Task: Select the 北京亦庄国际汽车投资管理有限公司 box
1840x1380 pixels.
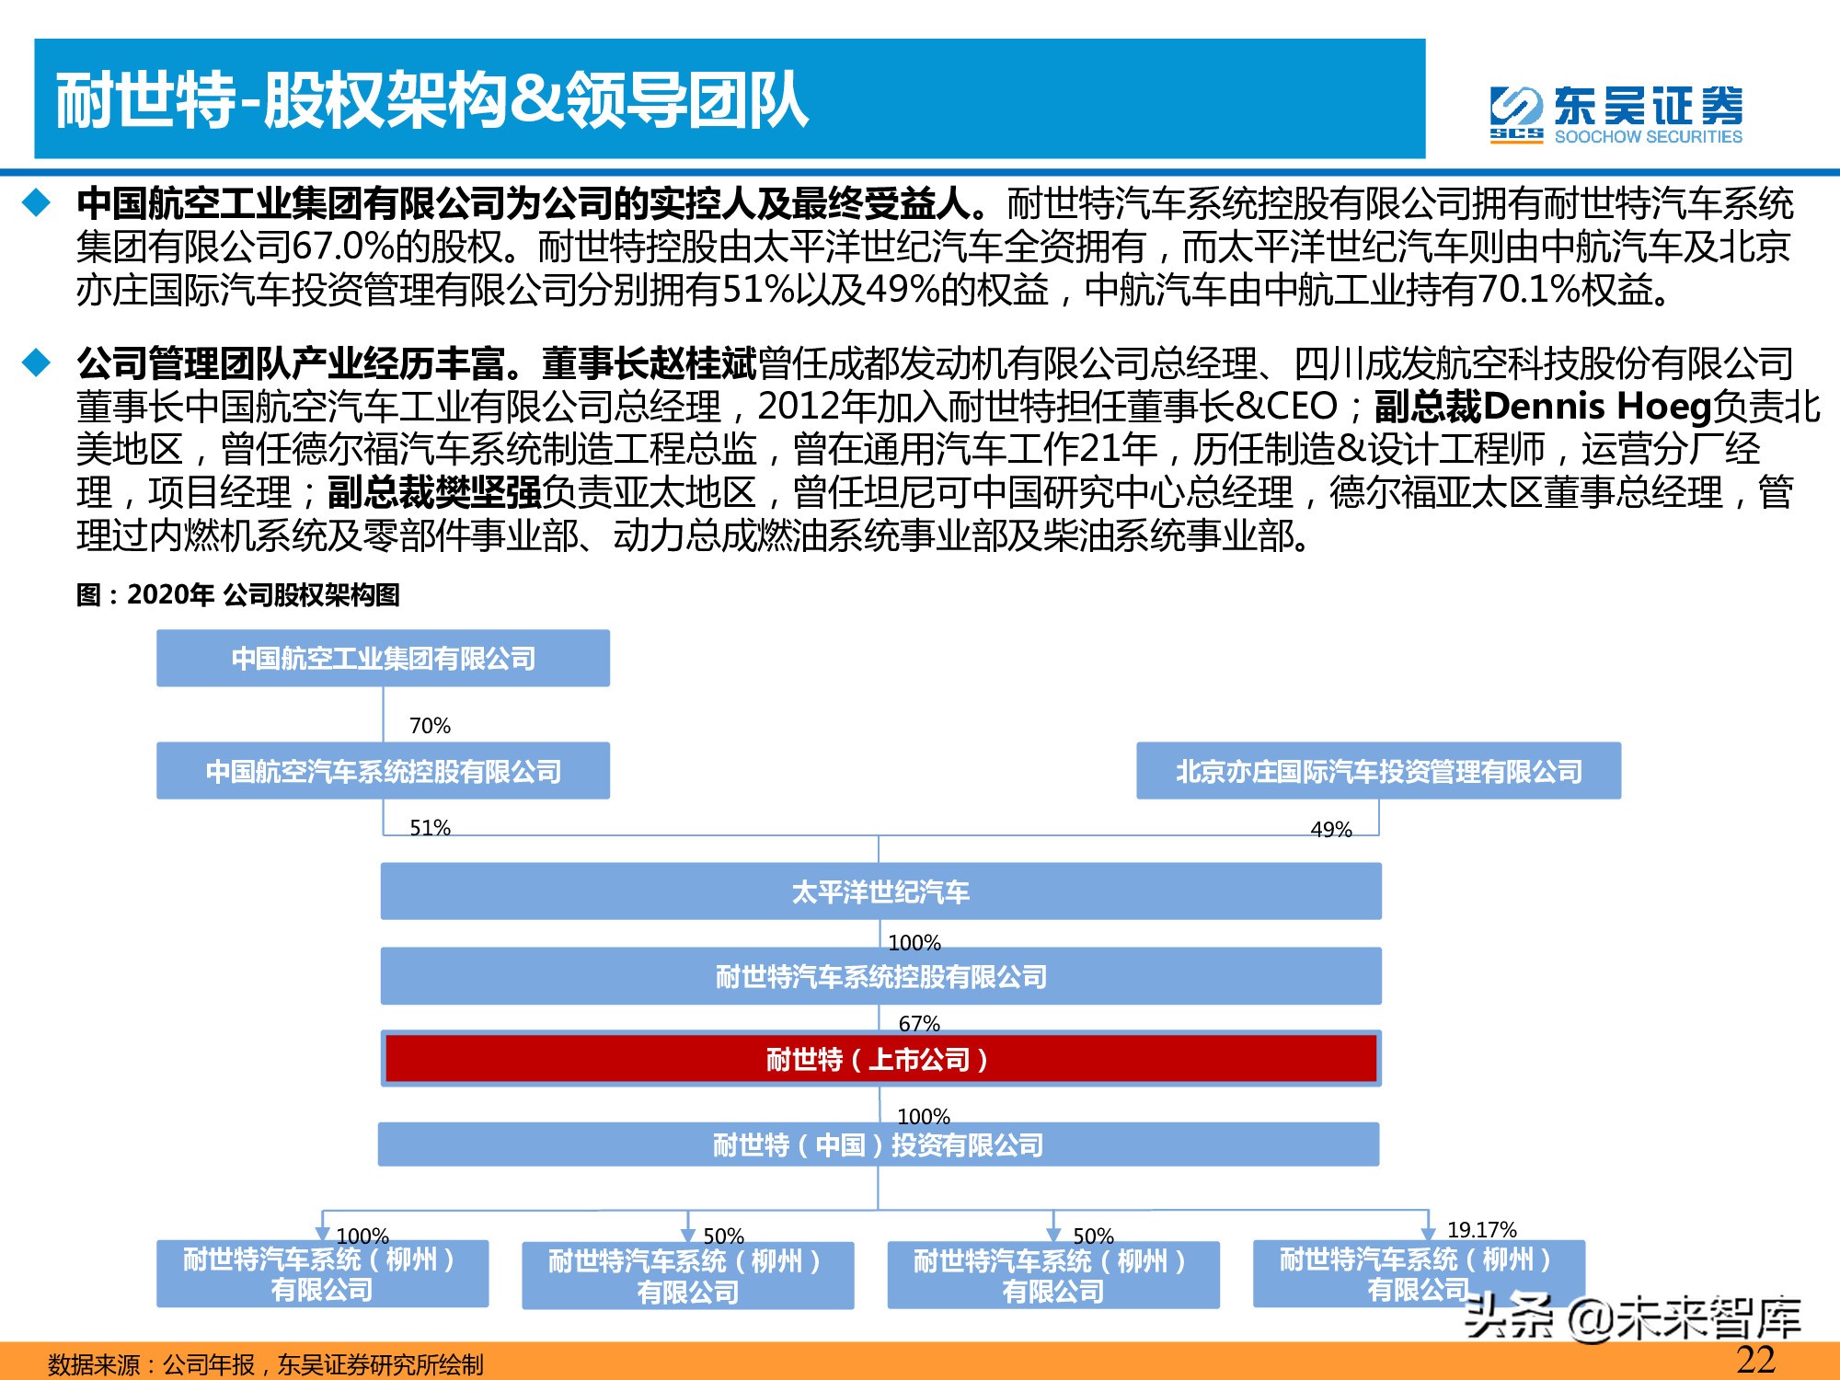Action: tap(1378, 771)
